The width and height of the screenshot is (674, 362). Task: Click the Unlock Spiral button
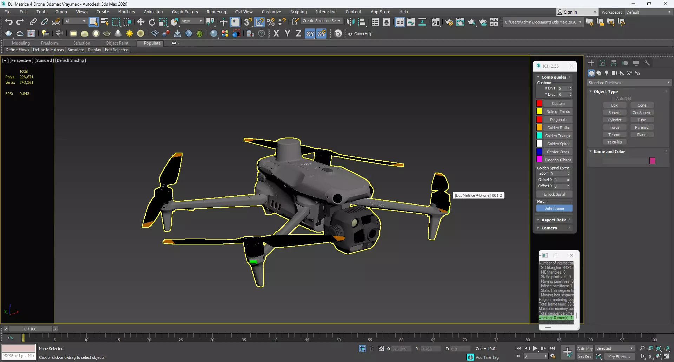(554, 194)
